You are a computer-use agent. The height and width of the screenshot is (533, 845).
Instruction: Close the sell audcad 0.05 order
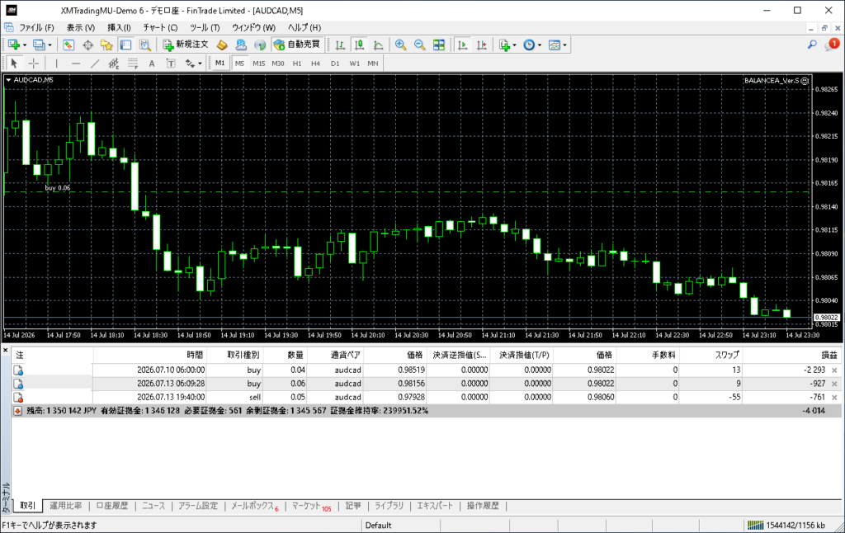click(834, 397)
